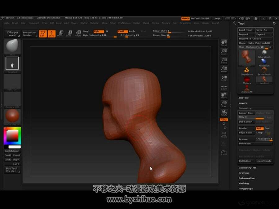This screenshot has width=279, height=209.
Task: Activate Edit mode button
Action: (43, 33)
